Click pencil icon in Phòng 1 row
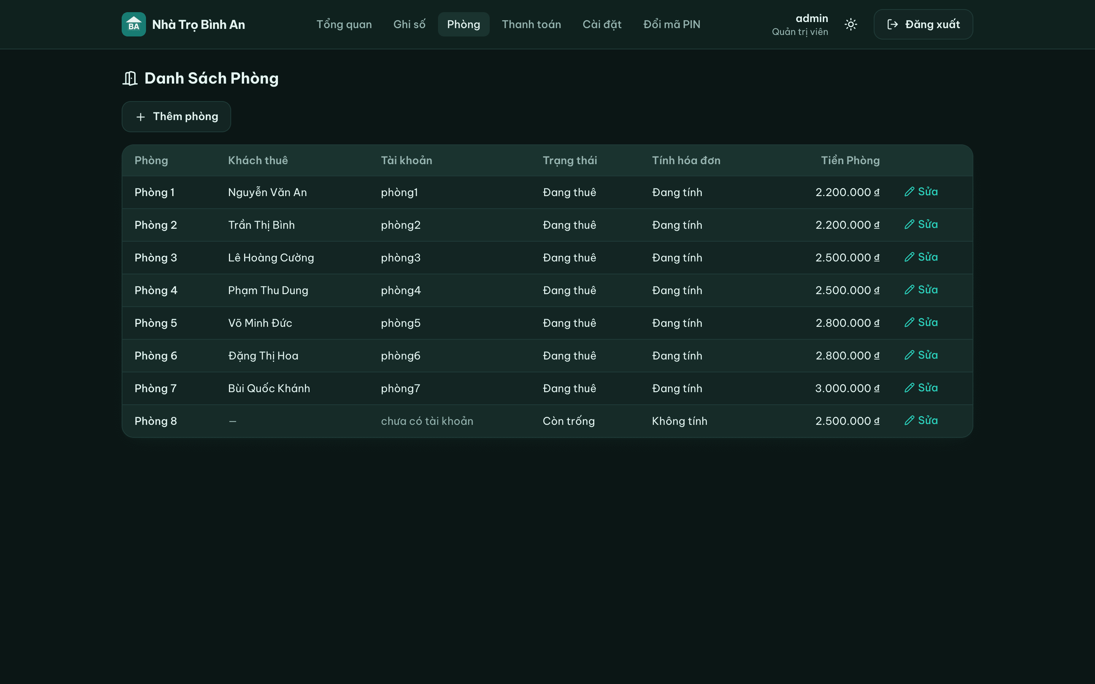This screenshot has width=1095, height=684. pos(909,192)
